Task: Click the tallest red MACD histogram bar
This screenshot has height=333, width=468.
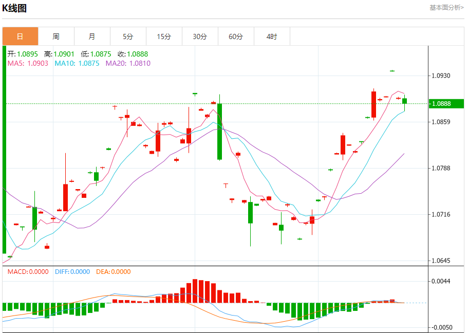Action: pyautogui.click(x=195, y=291)
